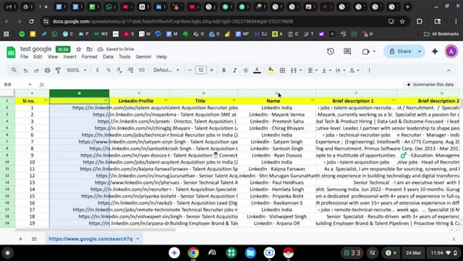This screenshot has height=261, width=463.
Task: Format as percent
Action: pos(108,70)
